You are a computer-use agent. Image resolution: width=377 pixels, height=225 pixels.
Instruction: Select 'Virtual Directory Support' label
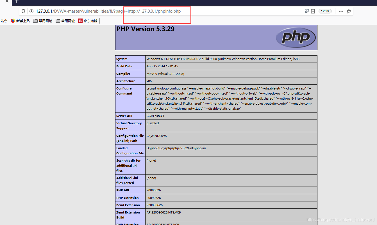129,126
